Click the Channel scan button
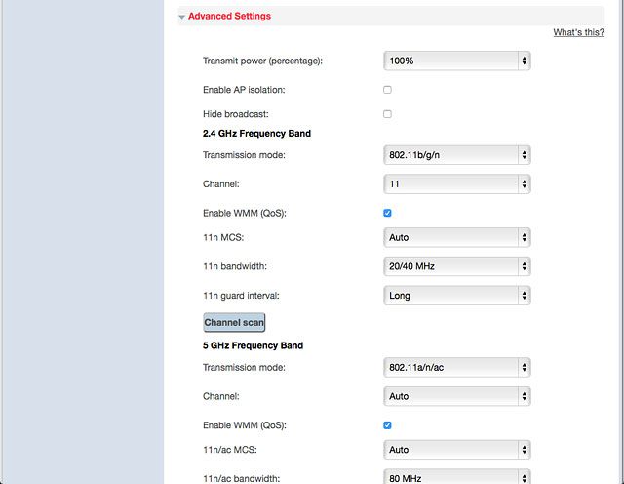624x484 pixels. point(234,322)
